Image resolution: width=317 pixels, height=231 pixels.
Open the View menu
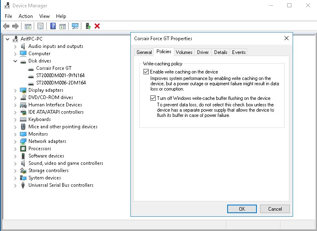click(x=44, y=16)
